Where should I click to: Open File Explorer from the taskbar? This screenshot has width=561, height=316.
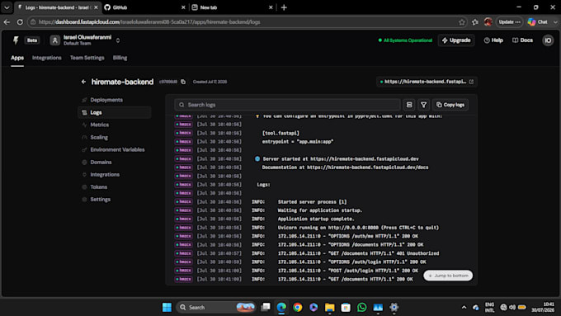point(329,307)
